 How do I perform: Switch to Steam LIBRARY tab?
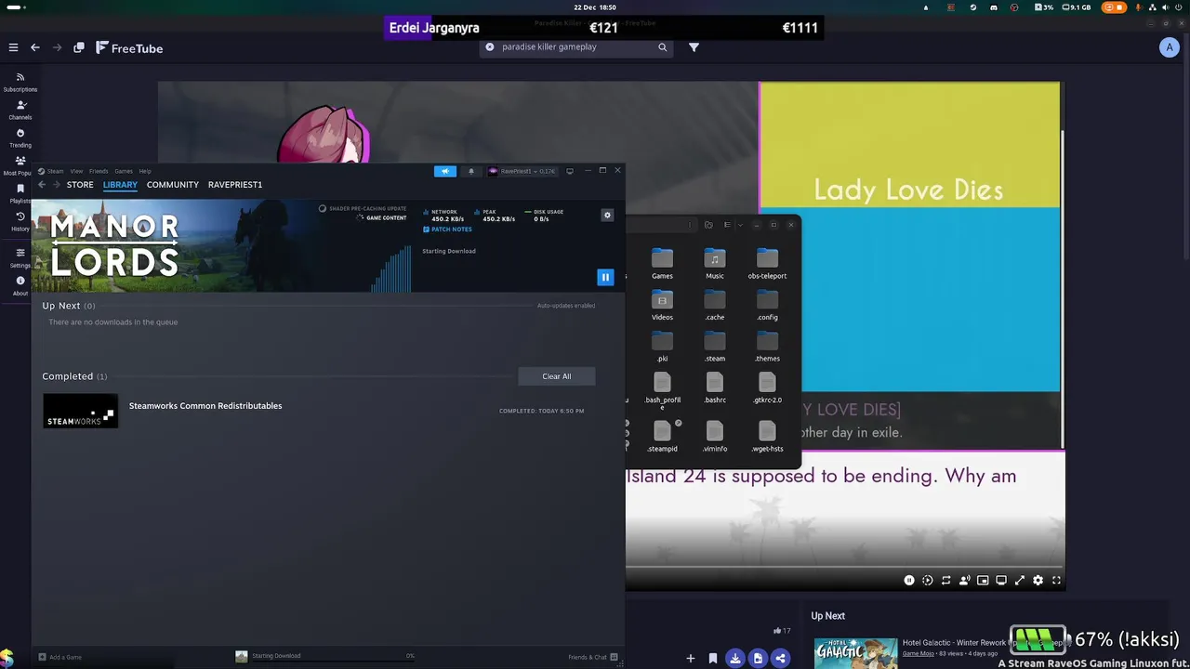[x=120, y=185]
